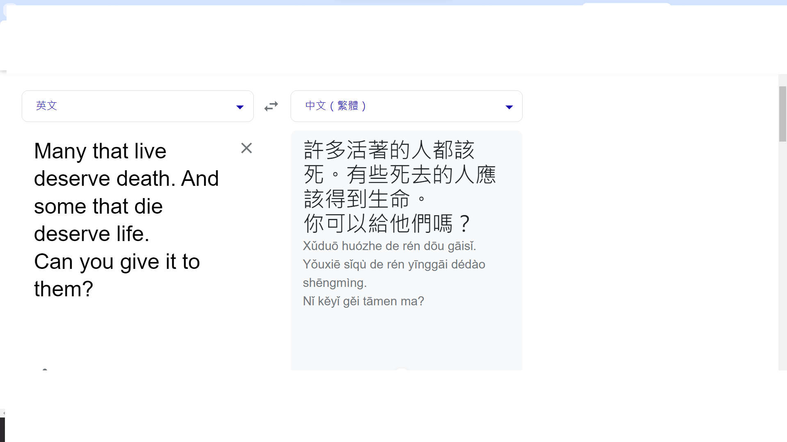The image size is (787, 442).
Task: Click the partial round button below translation
Action: pyautogui.click(x=401, y=369)
